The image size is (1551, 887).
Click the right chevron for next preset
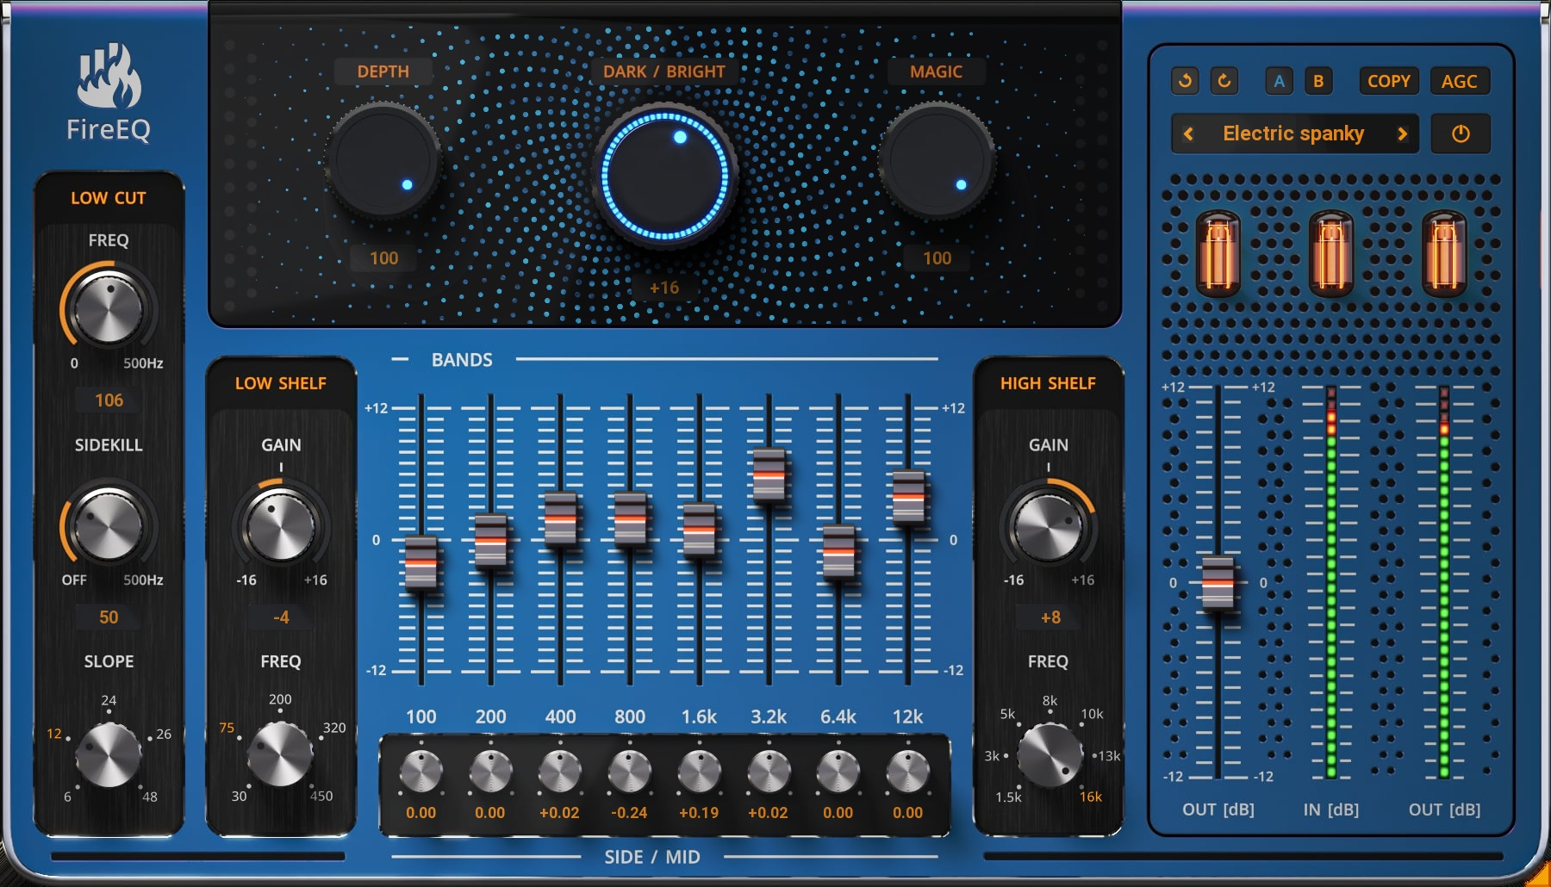point(1403,133)
